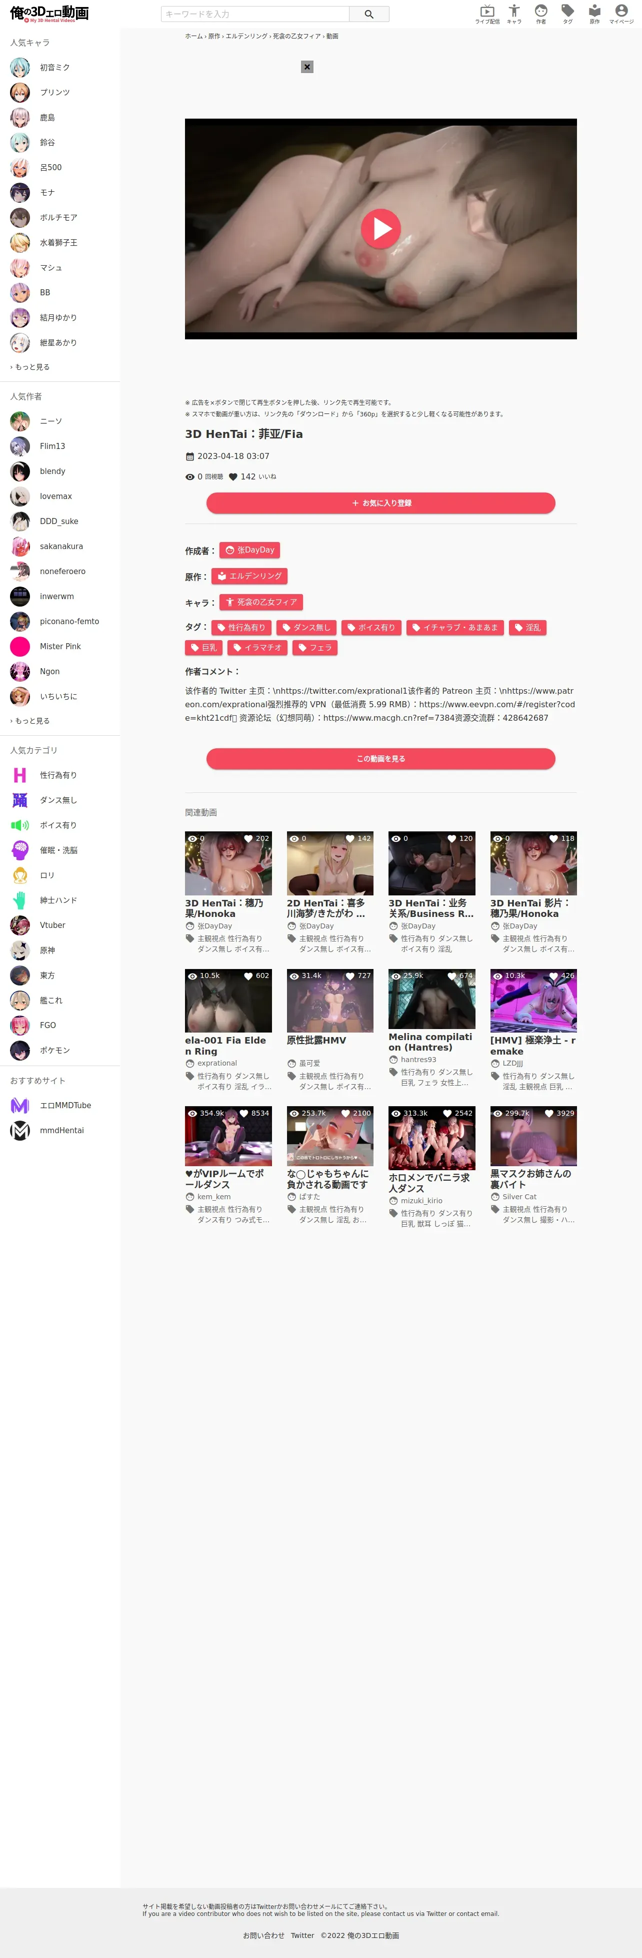
Task: Click author exprational under ela-001 video
Action: coord(216,1064)
